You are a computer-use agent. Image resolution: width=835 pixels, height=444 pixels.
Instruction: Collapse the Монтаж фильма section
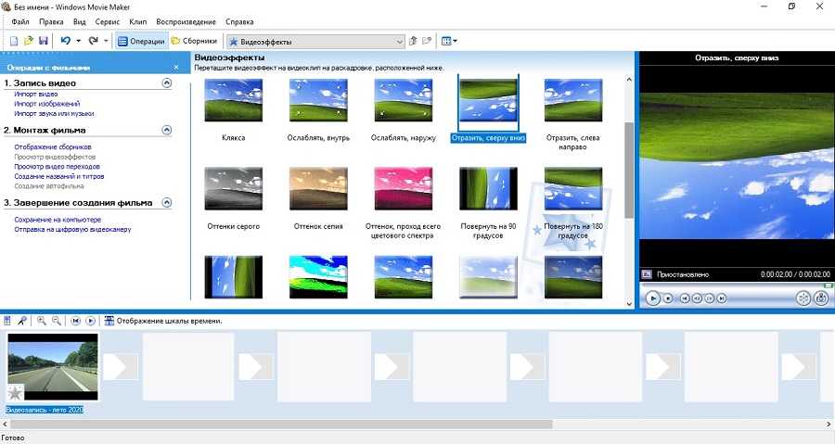click(167, 131)
